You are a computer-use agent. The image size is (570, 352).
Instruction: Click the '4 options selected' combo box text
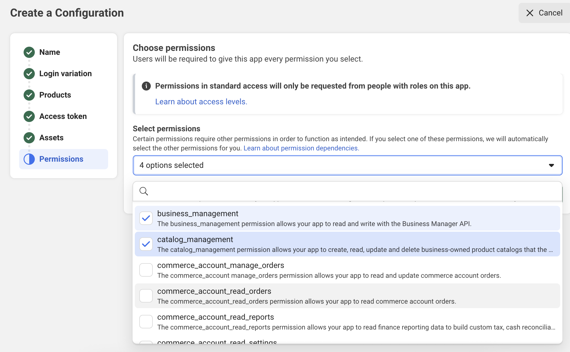point(172,165)
